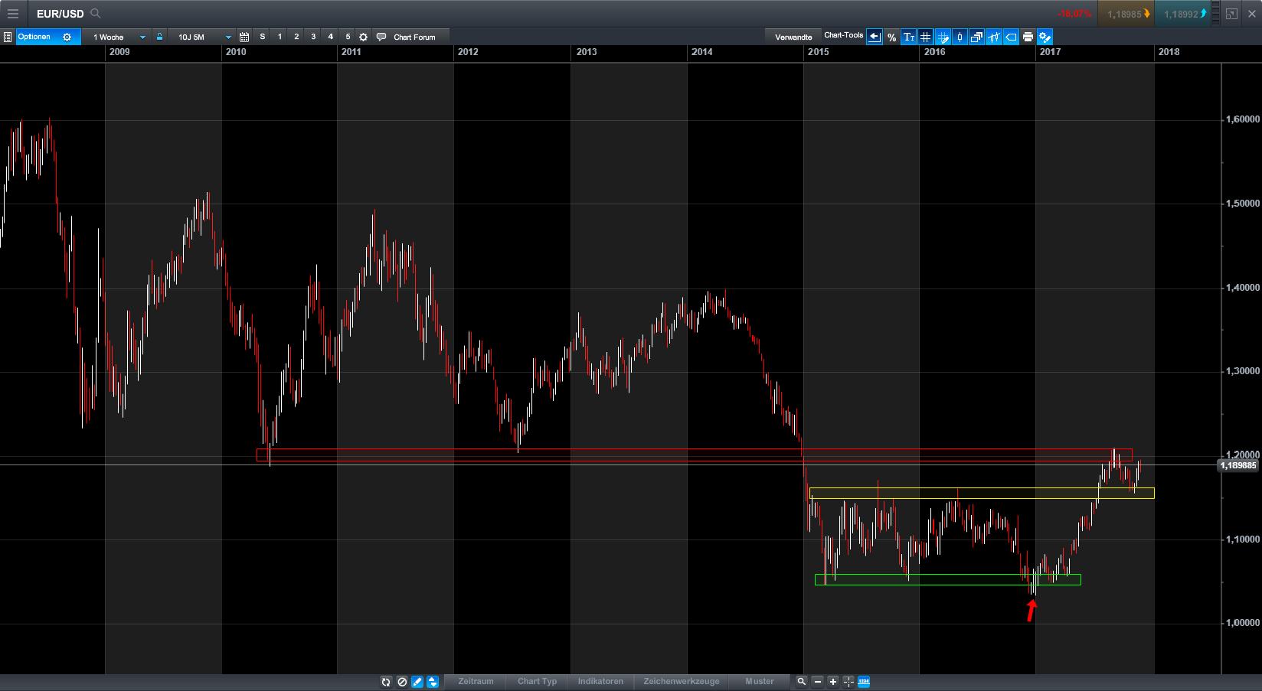Click the Chart Forum button
1262x691 pixels.
(x=414, y=36)
